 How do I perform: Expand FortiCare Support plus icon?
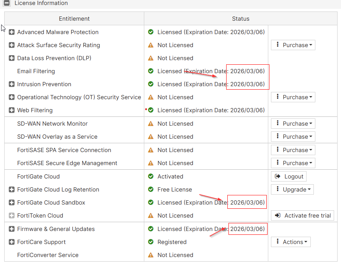(x=11, y=242)
